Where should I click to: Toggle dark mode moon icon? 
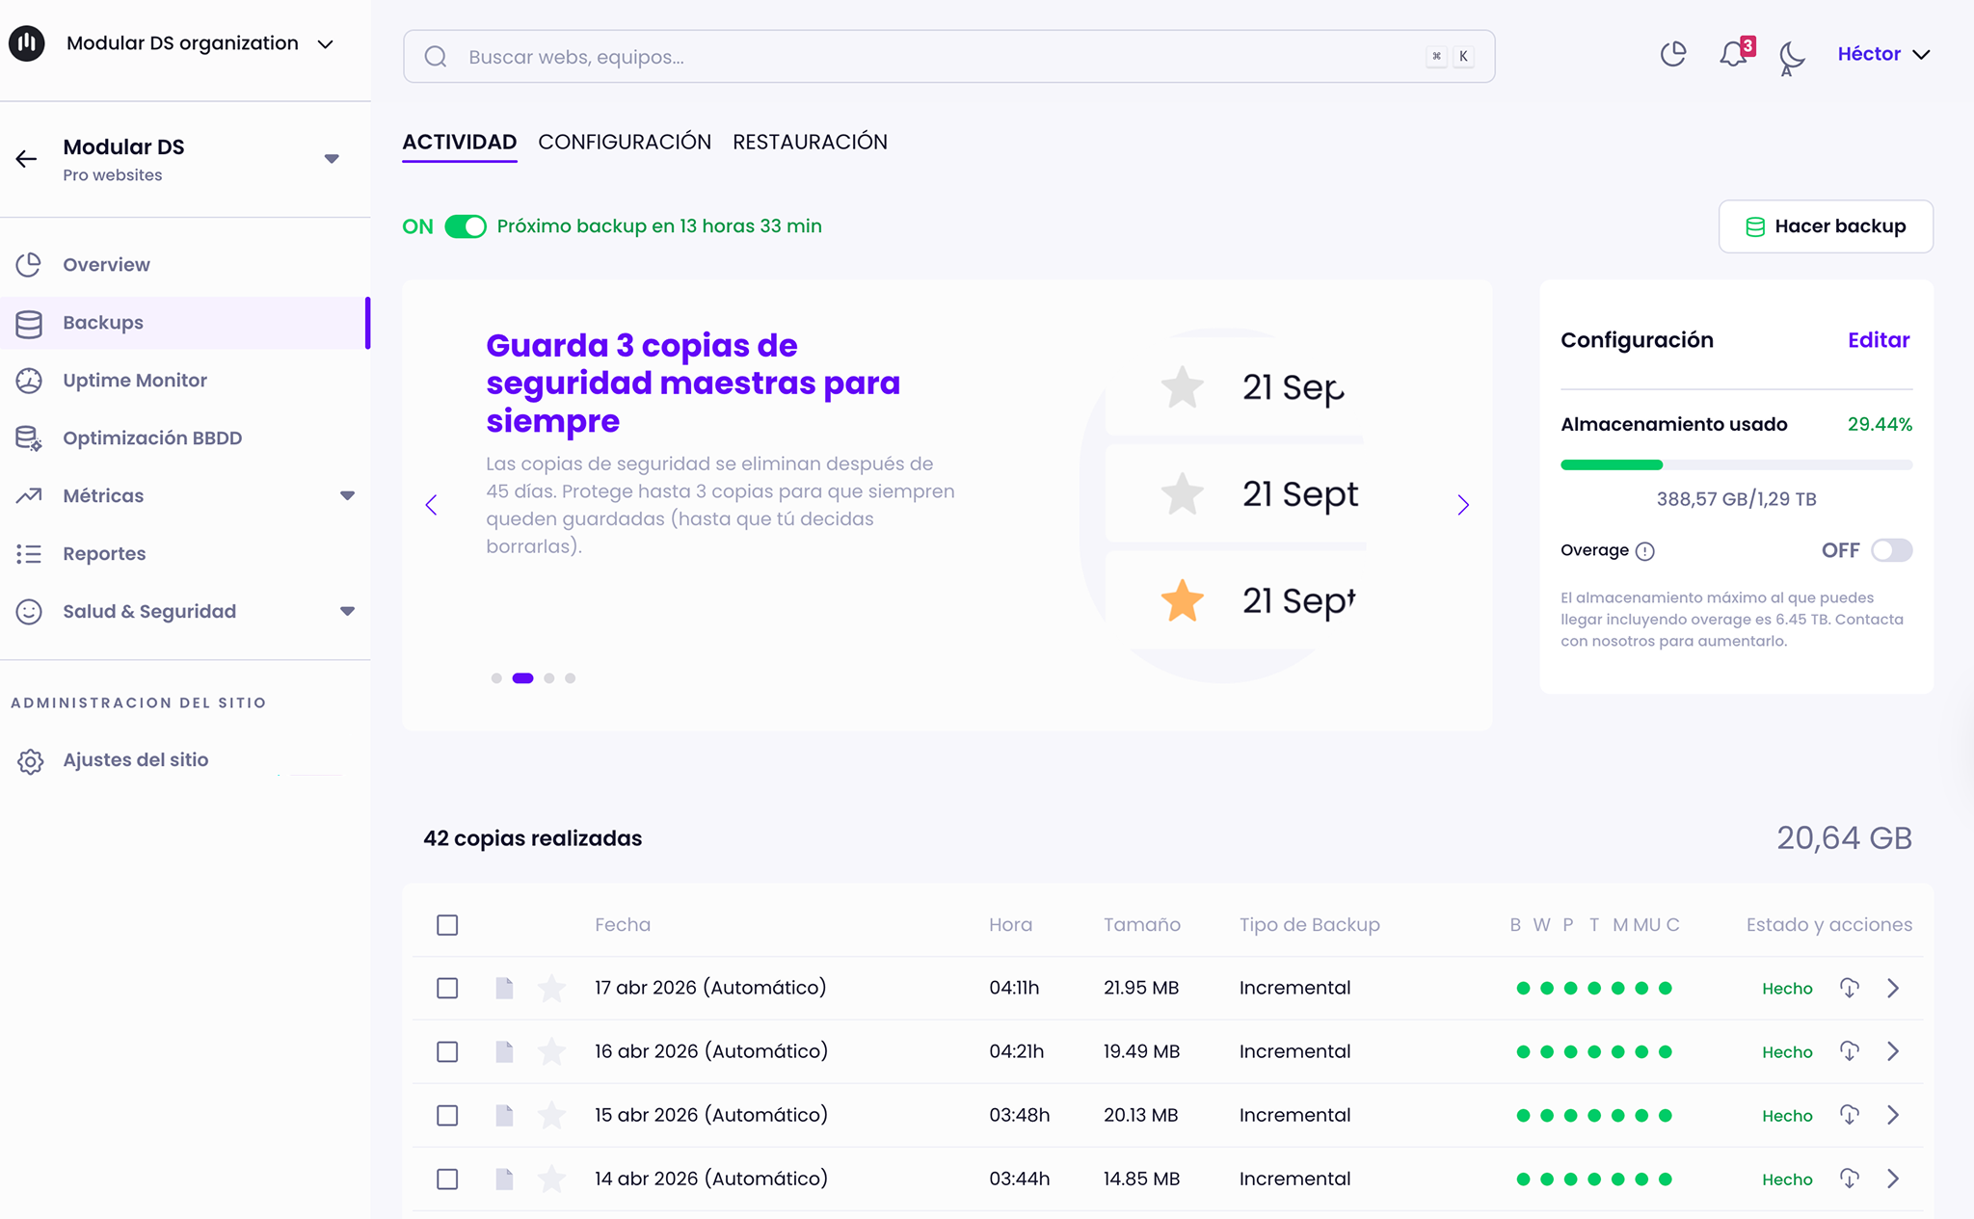(x=1791, y=56)
